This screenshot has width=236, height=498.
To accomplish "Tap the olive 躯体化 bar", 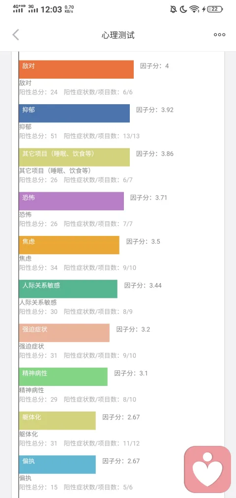I will [x=57, y=420].
